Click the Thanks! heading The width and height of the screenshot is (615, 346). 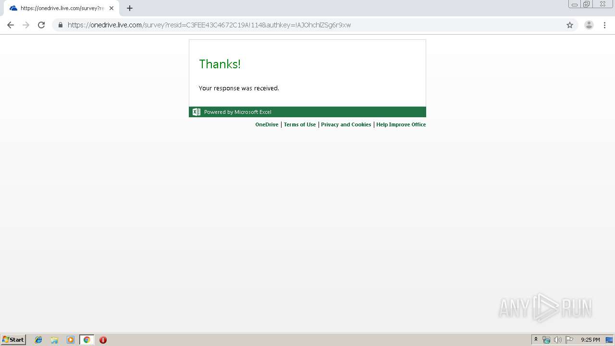pyautogui.click(x=220, y=64)
